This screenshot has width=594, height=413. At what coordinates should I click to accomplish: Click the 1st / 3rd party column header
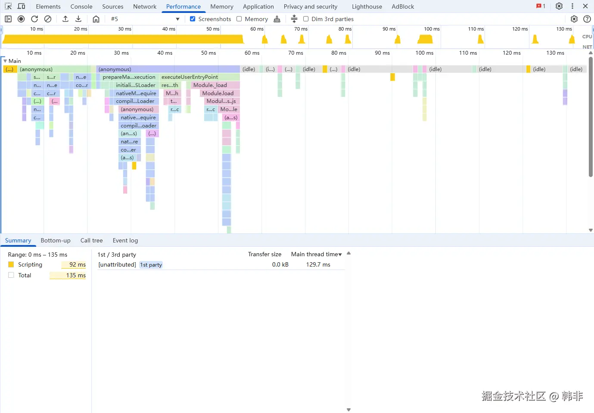pos(117,255)
